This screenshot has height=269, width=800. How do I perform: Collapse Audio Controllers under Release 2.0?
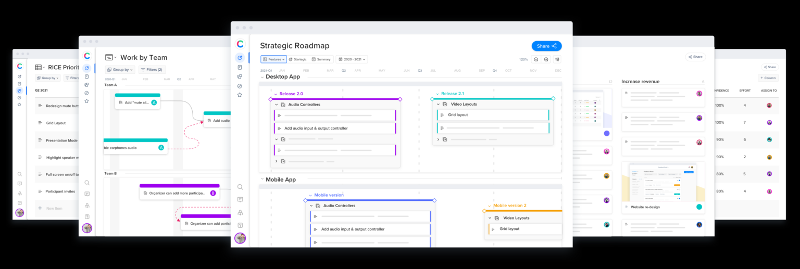(277, 105)
